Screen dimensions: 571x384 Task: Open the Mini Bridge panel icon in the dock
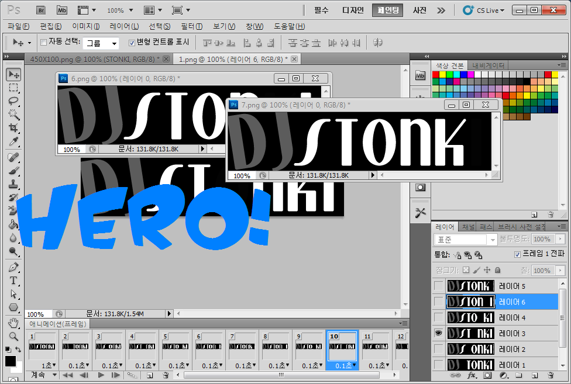(x=420, y=75)
